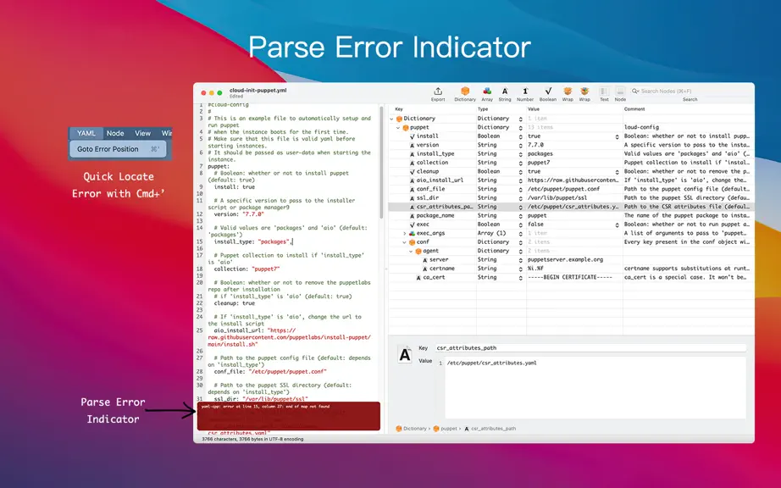This screenshot has height=488, width=781.
Task: Click red parse error indicator banner
Action: point(288,416)
